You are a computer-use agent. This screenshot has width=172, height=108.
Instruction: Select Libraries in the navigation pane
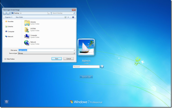pyautogui.click(x=9, y=26)
